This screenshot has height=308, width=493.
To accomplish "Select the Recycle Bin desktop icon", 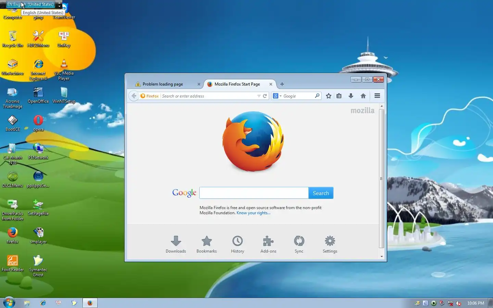I will click(x=13, y=39).
